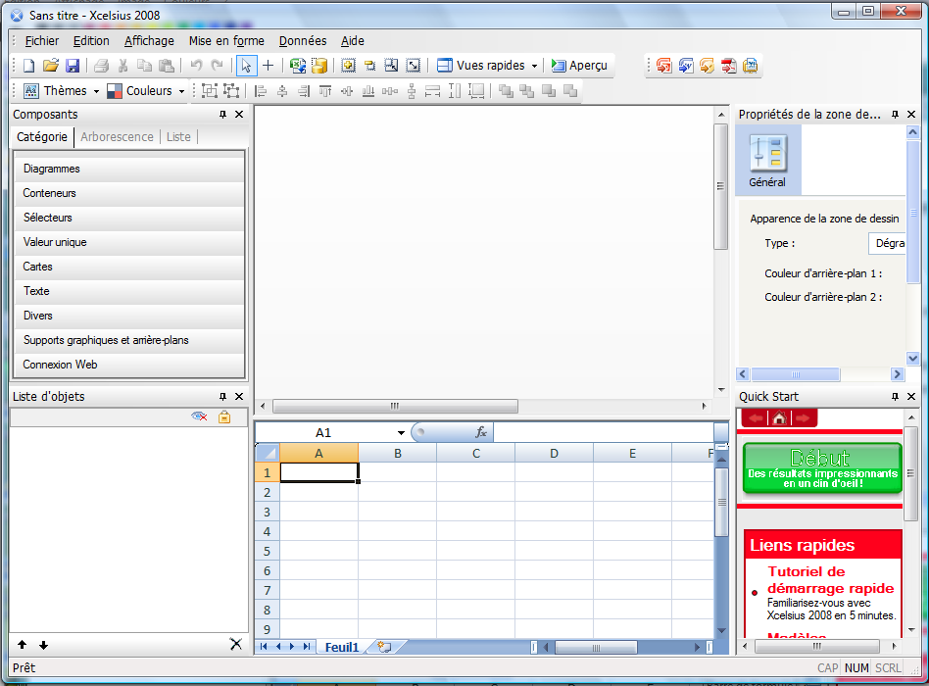This screenshot has height=686, width=929.
Task: Delete object using X in Liste d'objets
Action: [x=236, y=645]
